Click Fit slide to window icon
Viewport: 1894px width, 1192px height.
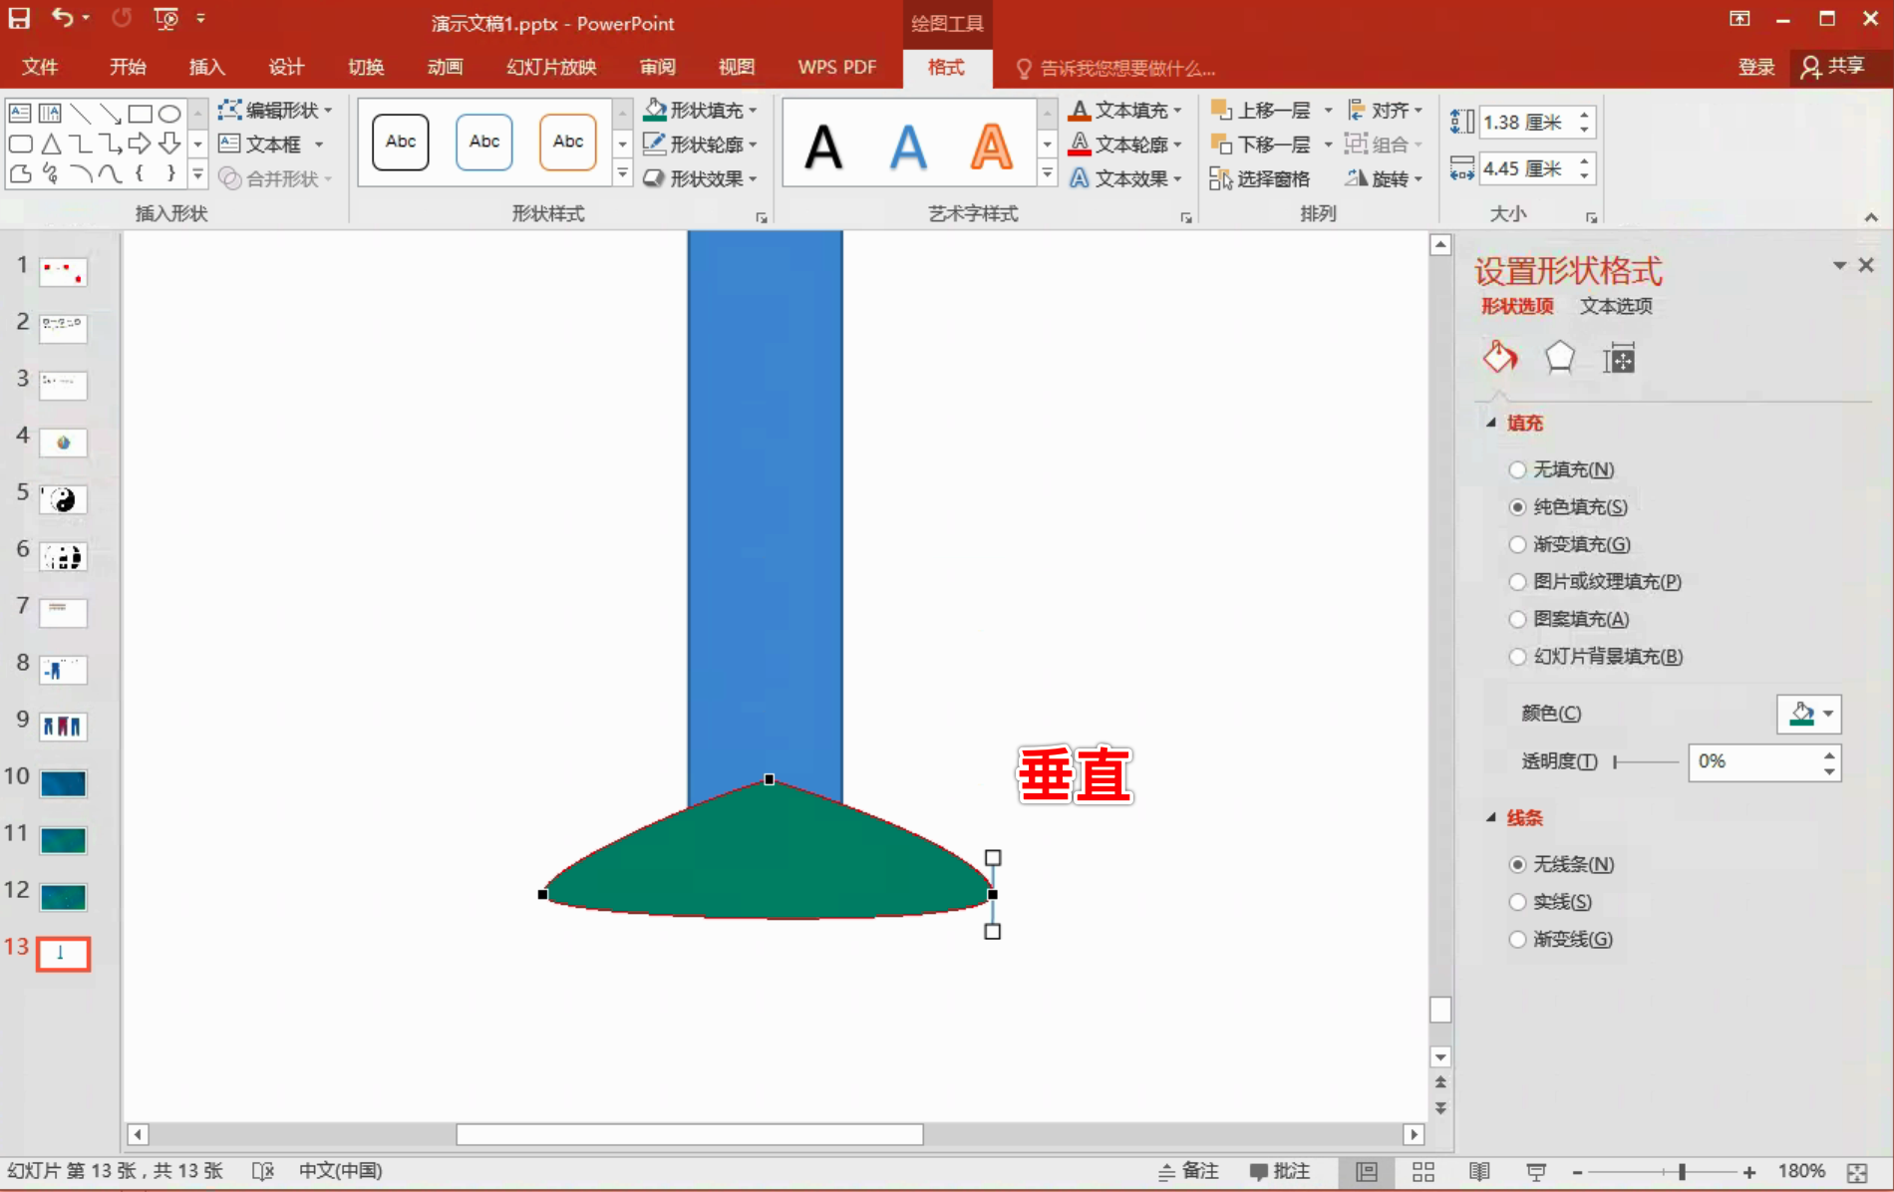[1857, 1172]
